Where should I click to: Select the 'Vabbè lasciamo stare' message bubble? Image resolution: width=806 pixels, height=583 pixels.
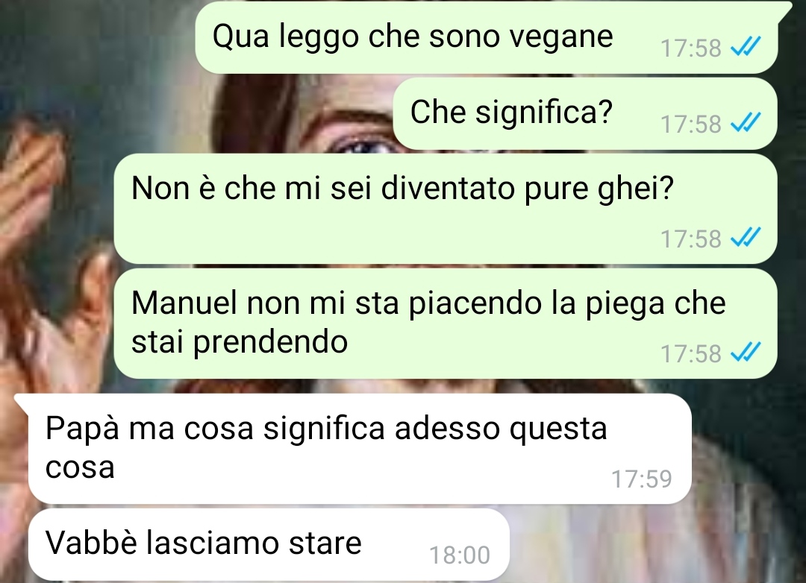[x=269, y=544]
